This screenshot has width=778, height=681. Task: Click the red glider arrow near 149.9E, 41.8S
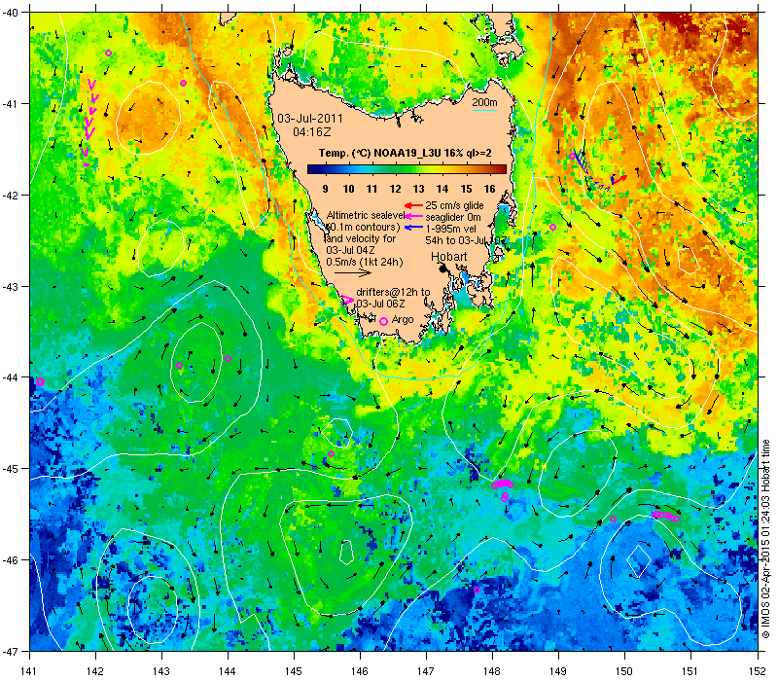[x=619, y=179]
